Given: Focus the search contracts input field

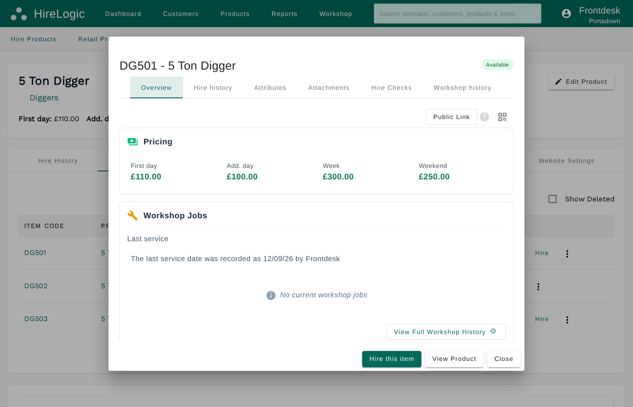Looking at the screenshot, I should 457,14.
